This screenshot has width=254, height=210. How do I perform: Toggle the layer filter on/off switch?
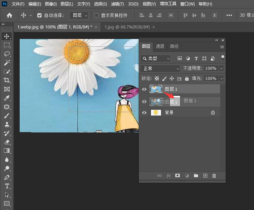(x=222, y=58)
